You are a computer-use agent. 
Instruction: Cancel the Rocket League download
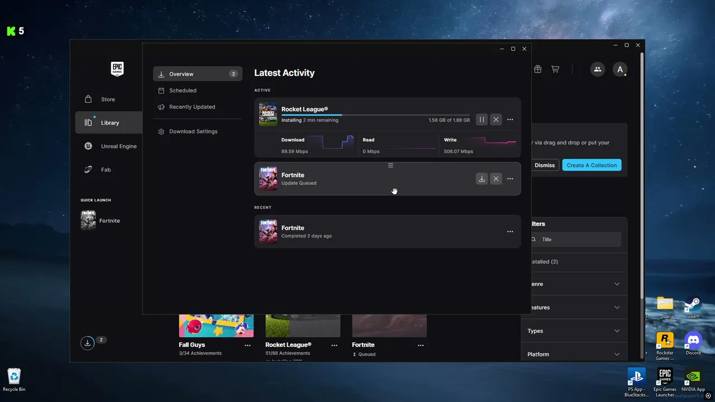pos(496,119)
